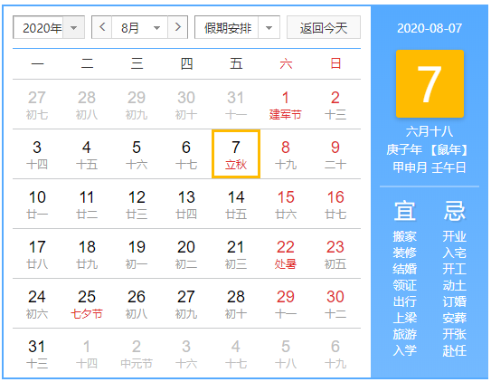Select August 13 廿四 Thursday
Image resolution: width=491 pixels, height=382 pixels.
(x=186, y=205)
